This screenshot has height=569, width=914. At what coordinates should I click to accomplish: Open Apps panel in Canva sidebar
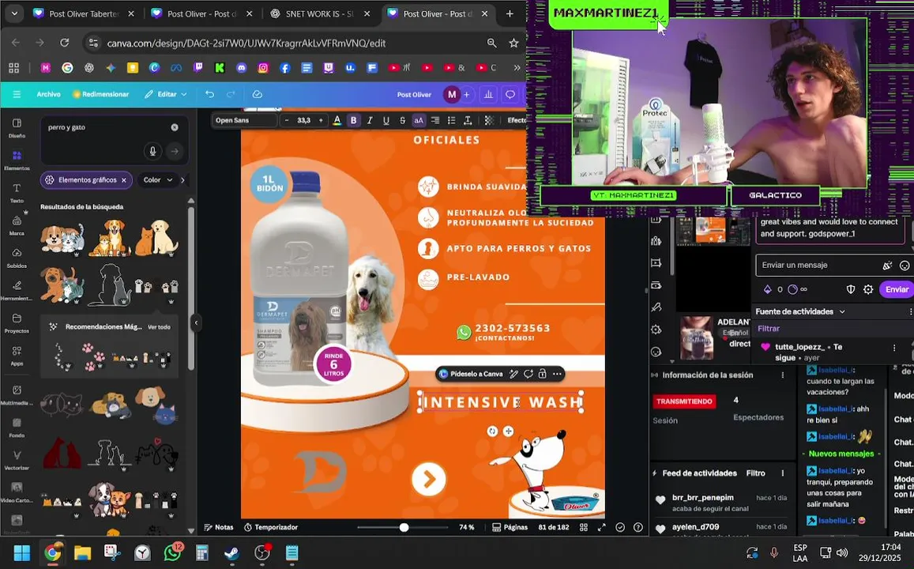17,356
